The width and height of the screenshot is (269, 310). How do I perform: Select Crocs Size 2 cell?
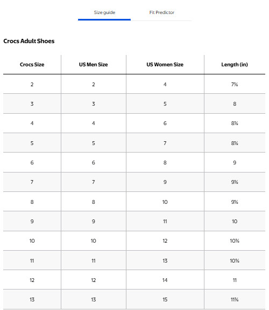pos(32,84)
